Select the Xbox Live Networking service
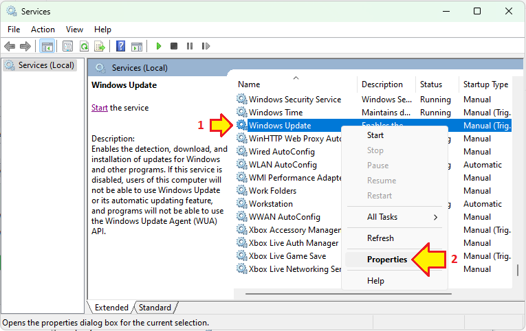Image resolution: width=526 pixels, height=331 pixels. tap(295, 269)
